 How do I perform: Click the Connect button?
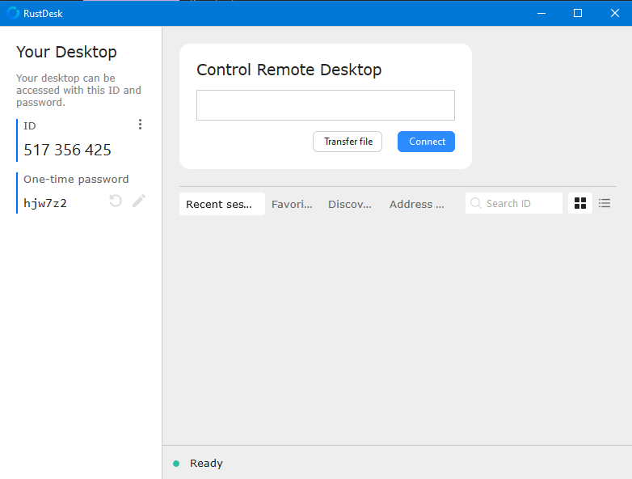(x=426, y=142)
